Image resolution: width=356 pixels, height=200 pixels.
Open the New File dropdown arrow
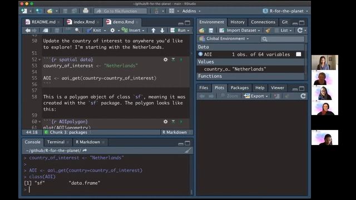(x=31, y=11)
